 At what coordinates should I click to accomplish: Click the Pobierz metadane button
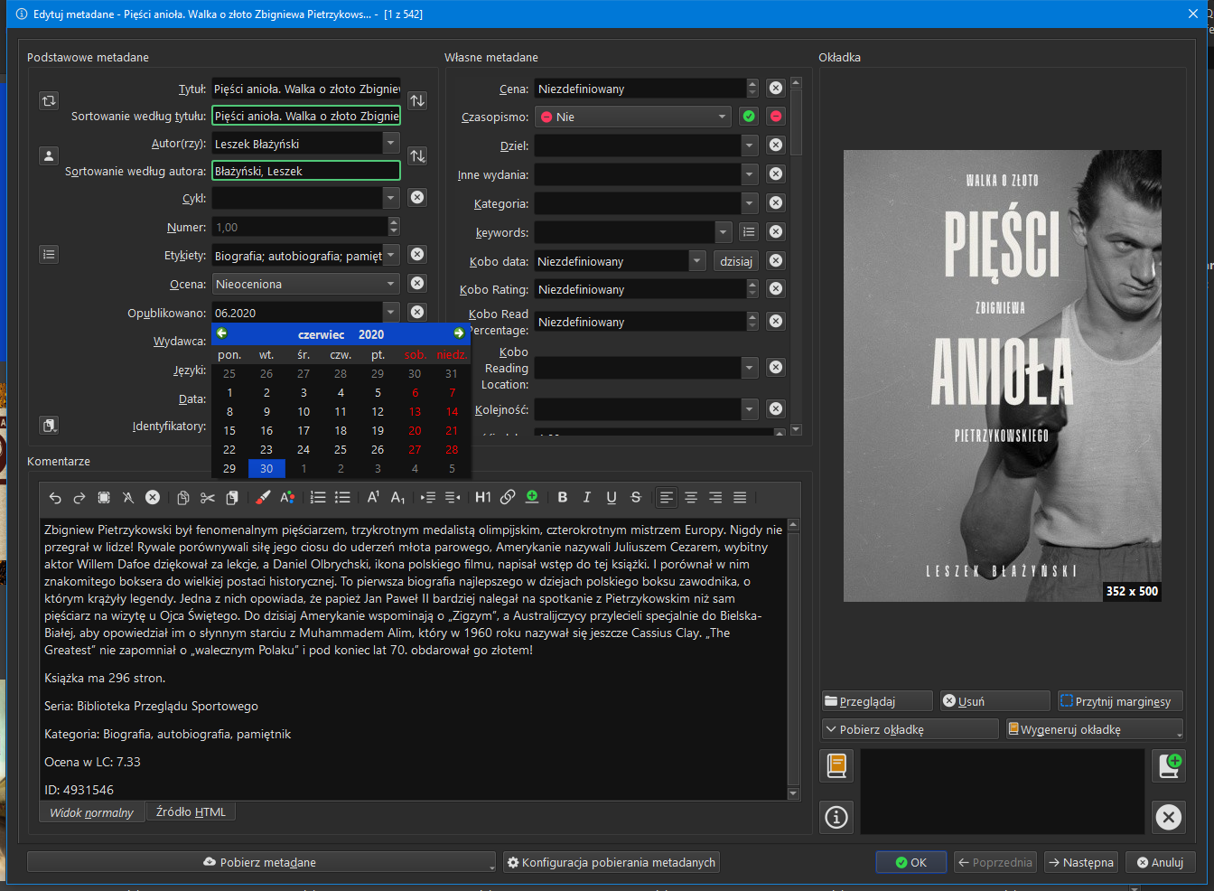260,862
